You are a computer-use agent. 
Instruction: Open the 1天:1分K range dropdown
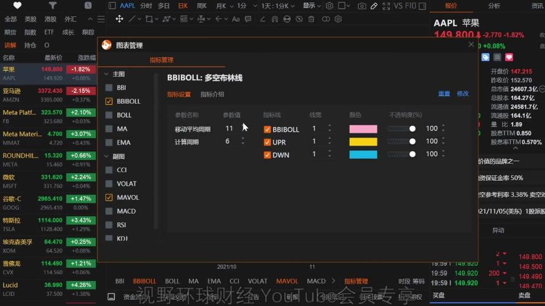[278, 6]
